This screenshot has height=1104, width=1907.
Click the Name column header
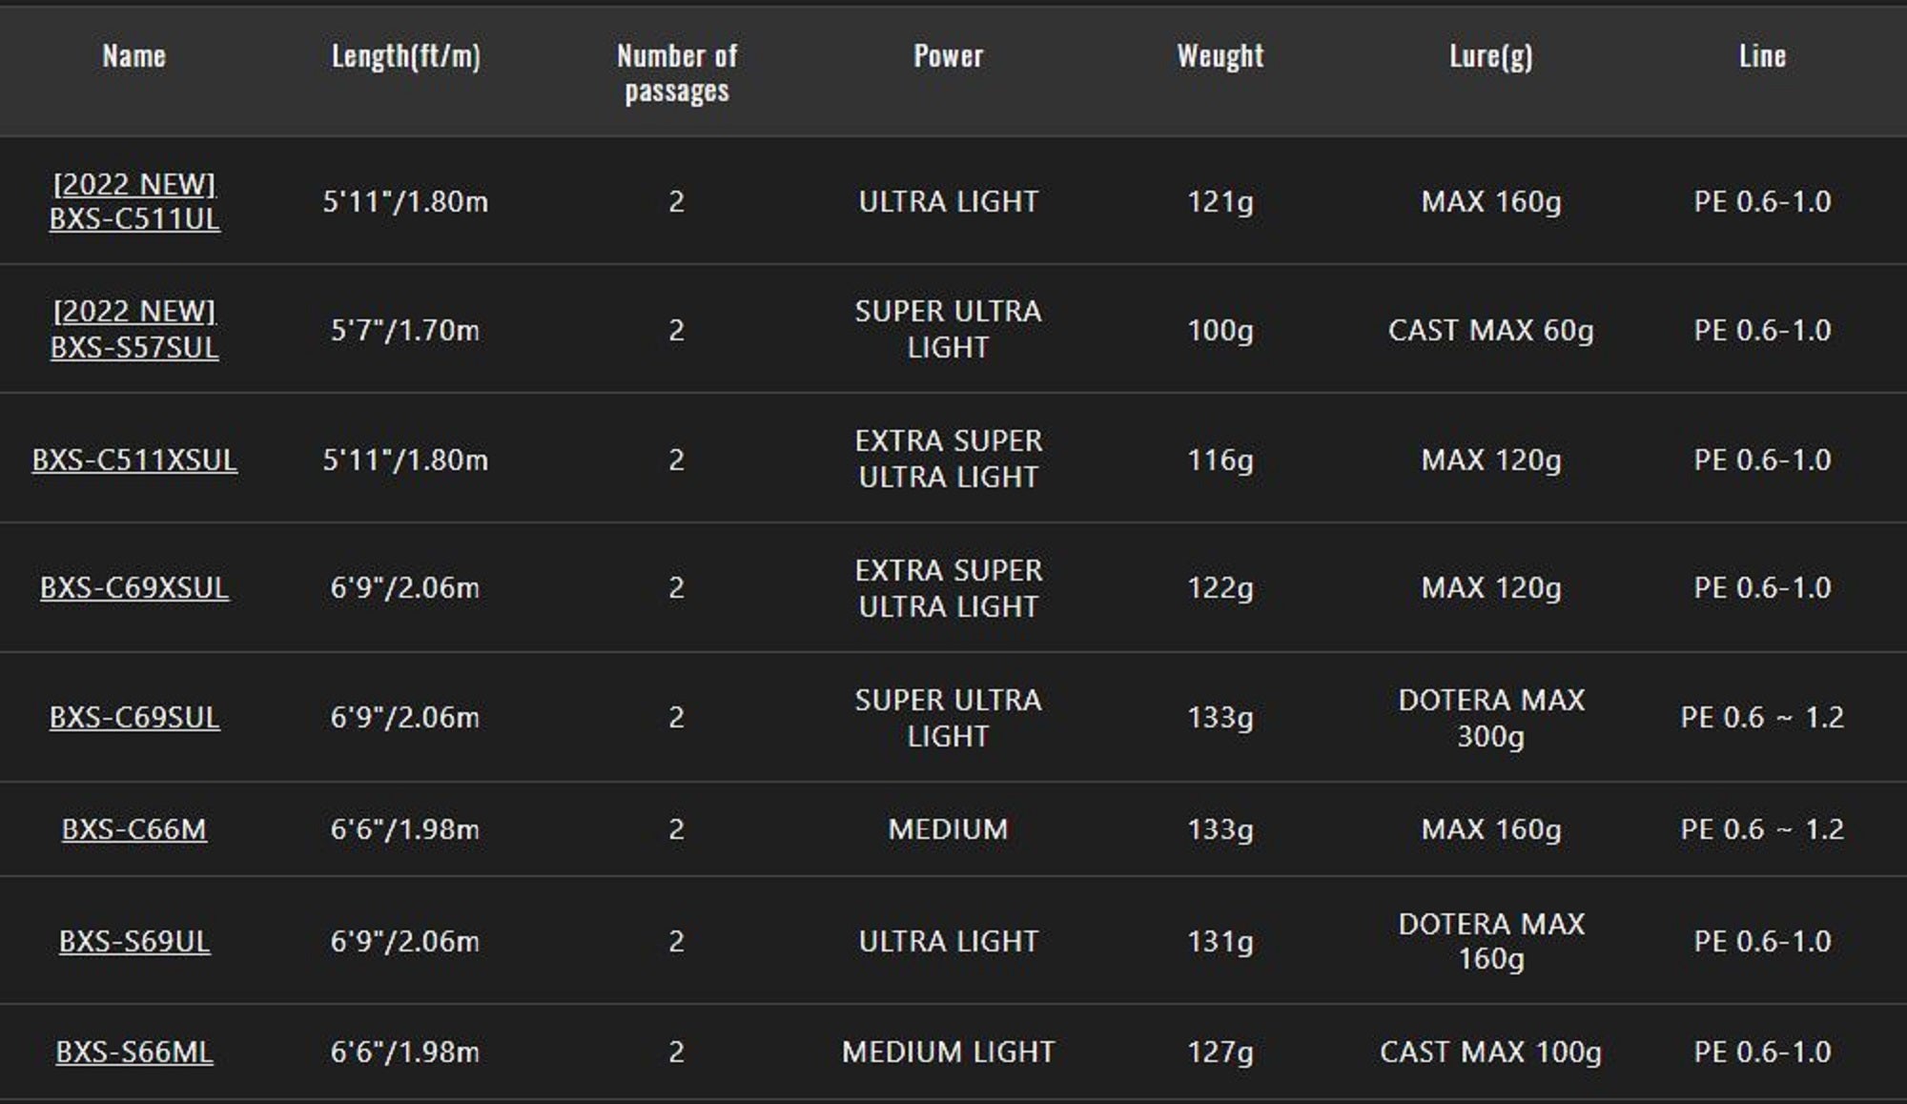coord(134,56)
